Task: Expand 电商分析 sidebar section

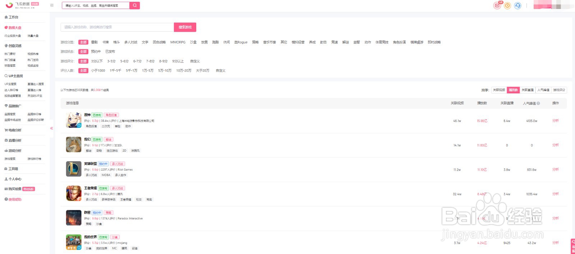Action: (13, 130)
